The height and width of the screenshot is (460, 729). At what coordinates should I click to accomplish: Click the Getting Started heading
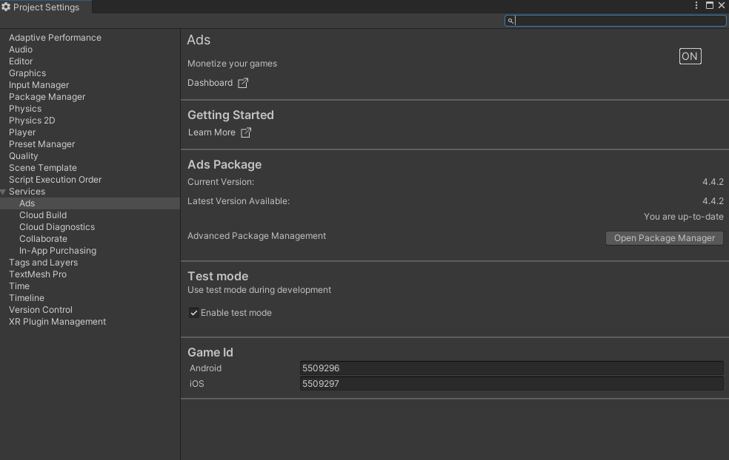click(x=230, y=115)
